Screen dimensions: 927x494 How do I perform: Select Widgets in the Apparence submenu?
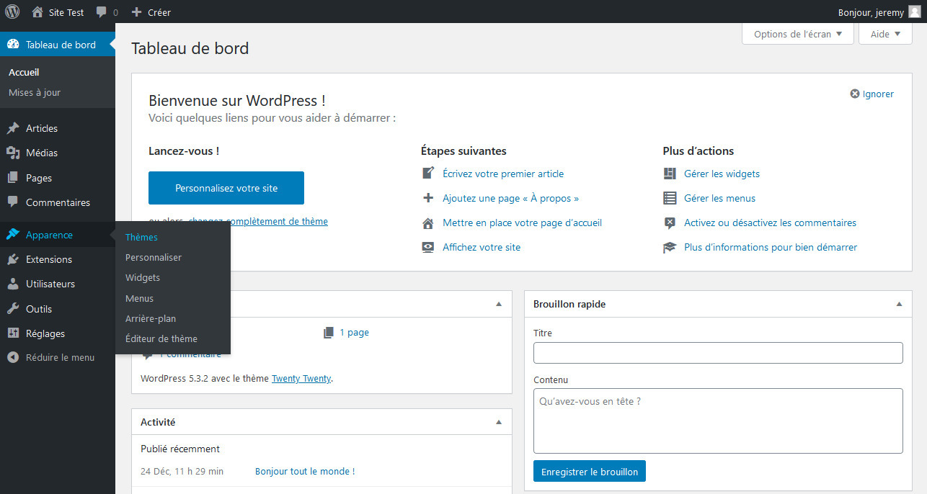click(143, 277)
